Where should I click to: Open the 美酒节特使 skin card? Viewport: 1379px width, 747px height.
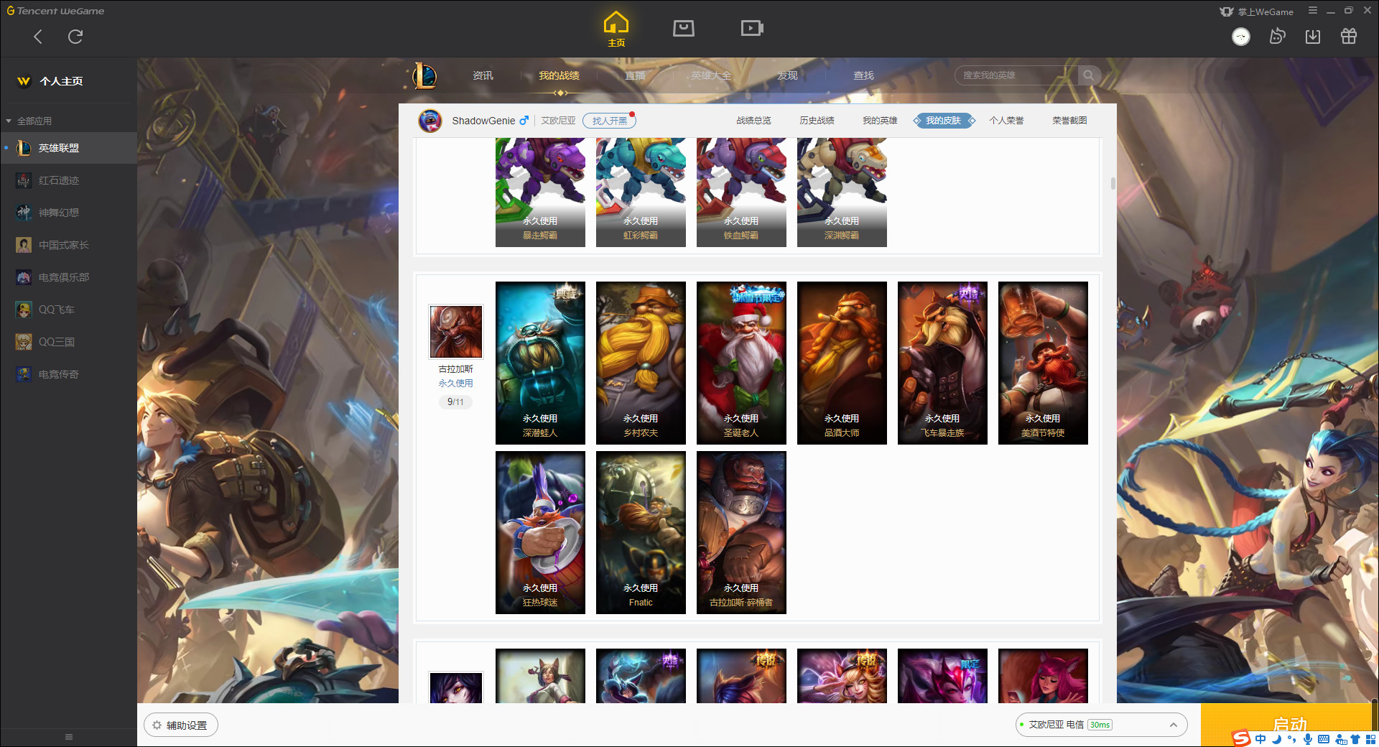coord(1043,363)
